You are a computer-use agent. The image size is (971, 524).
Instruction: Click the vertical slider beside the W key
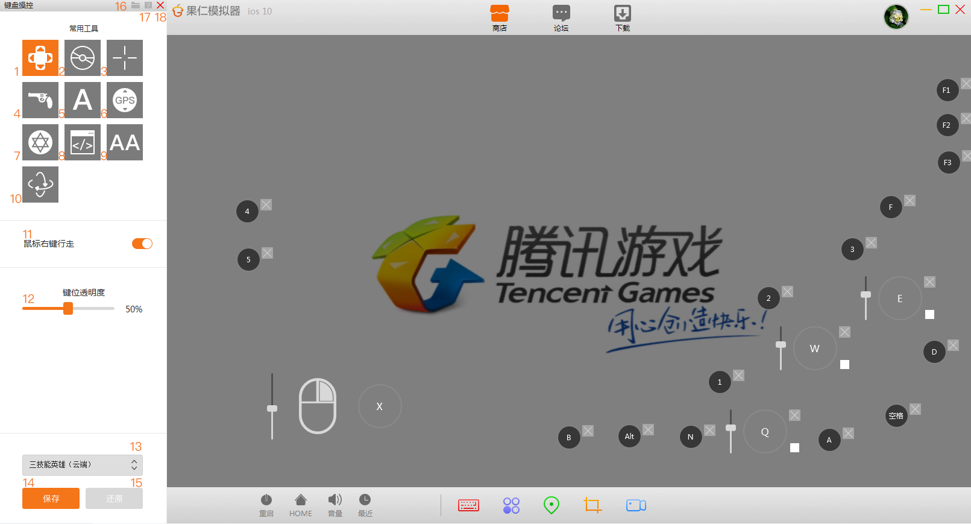click(781, 348)
